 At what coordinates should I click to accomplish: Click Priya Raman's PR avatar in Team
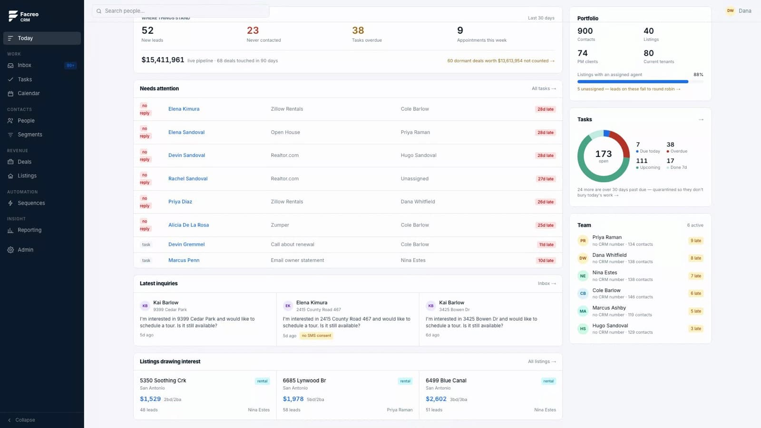point(583,241)
